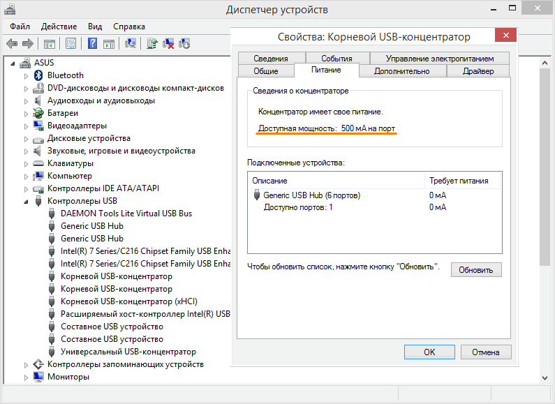Select DAEMON Tools Lite Virtual USB Bus
Image resolution: width=555 pixels, height=404 pixels.
coord(126,214)
